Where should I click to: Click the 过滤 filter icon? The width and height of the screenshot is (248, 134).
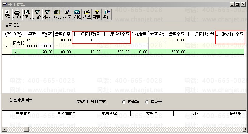37,14
